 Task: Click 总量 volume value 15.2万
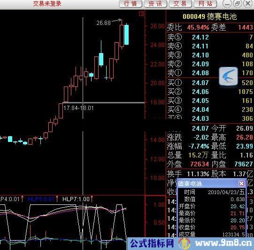tap(198, 155)
